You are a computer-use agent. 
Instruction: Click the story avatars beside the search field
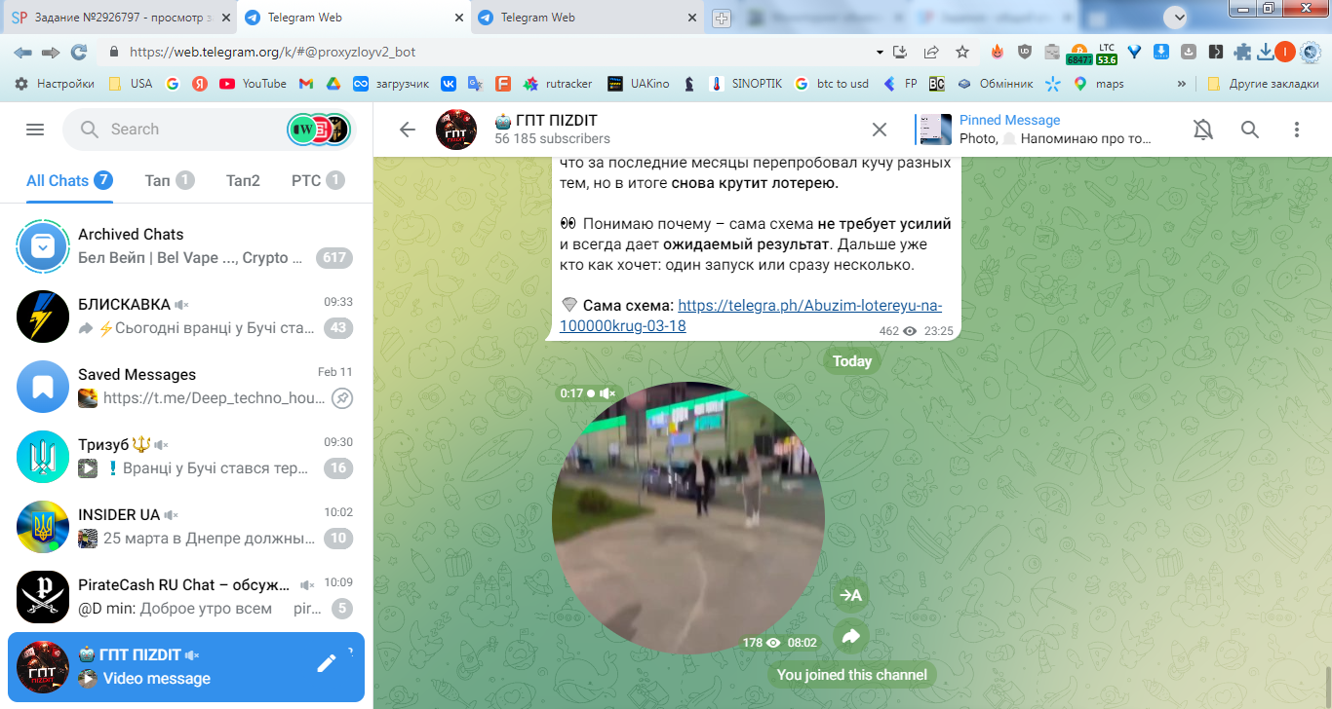click(318, 130)
